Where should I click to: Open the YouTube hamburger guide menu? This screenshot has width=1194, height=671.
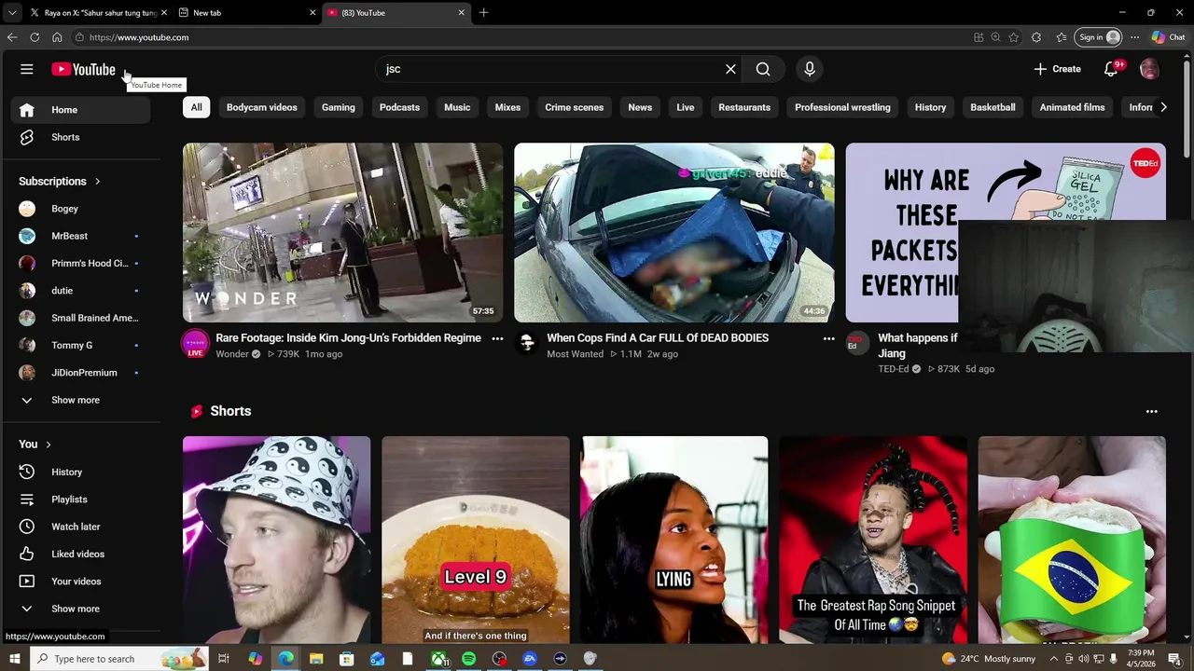click(x=27, y=69)
